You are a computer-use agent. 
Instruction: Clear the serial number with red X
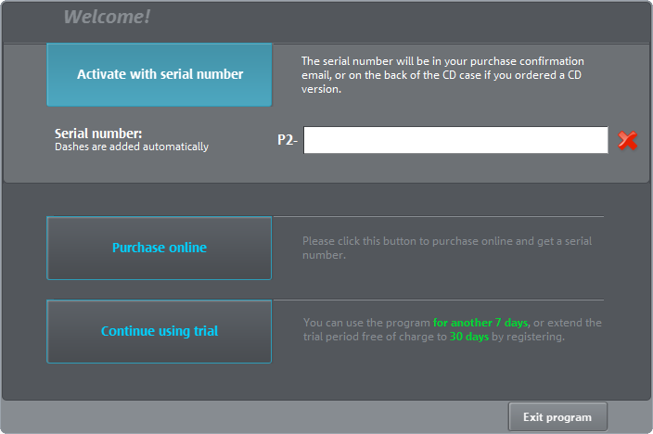pos(628,140)
